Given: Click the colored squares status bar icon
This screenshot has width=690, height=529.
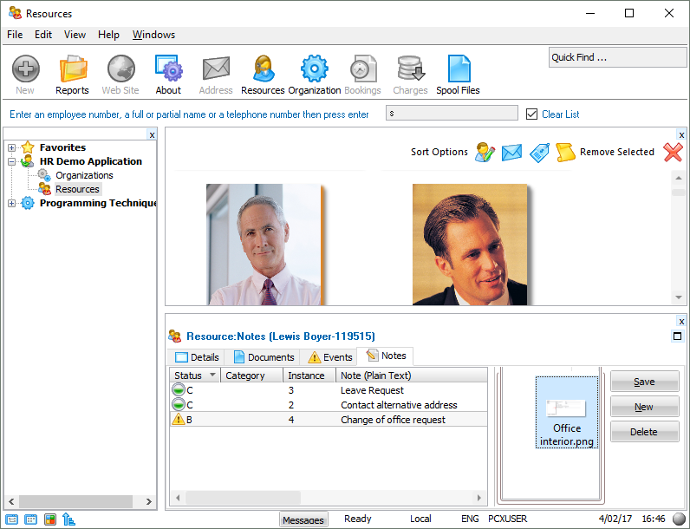Looking at the screenshot, I should click(x=50, y=519).
